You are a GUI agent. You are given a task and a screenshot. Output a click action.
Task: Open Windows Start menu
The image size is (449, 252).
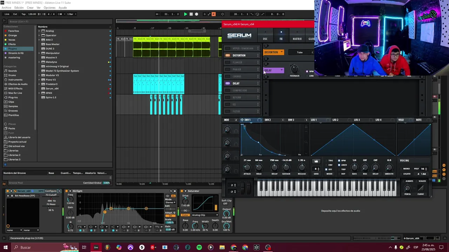[5, 247]
